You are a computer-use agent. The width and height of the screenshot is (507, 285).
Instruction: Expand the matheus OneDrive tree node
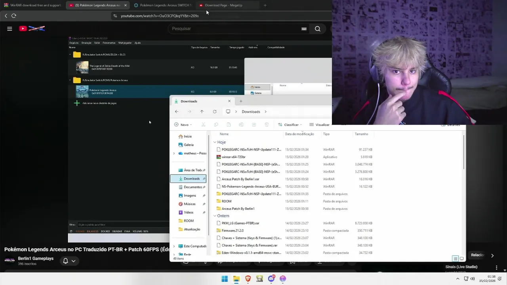click(x=174, y=153)
